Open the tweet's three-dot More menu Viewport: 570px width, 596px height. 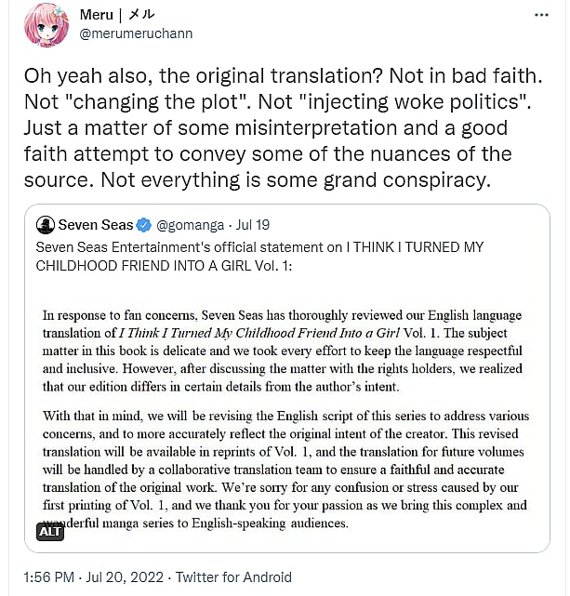(542, 16)
